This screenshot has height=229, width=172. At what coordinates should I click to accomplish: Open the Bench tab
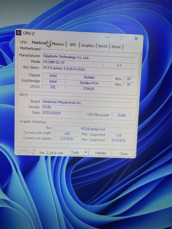click(x=103, y=46)
